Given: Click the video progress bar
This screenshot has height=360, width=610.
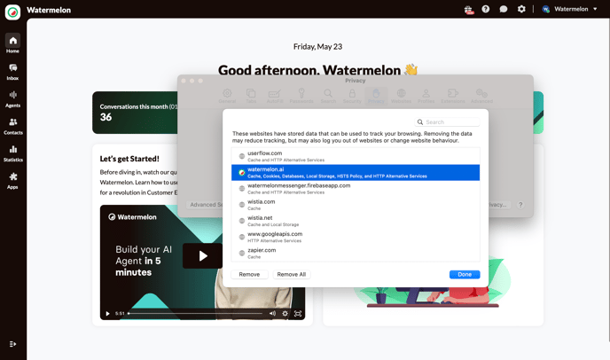Looking at the screenshot, I should click(x=195, y=313).
